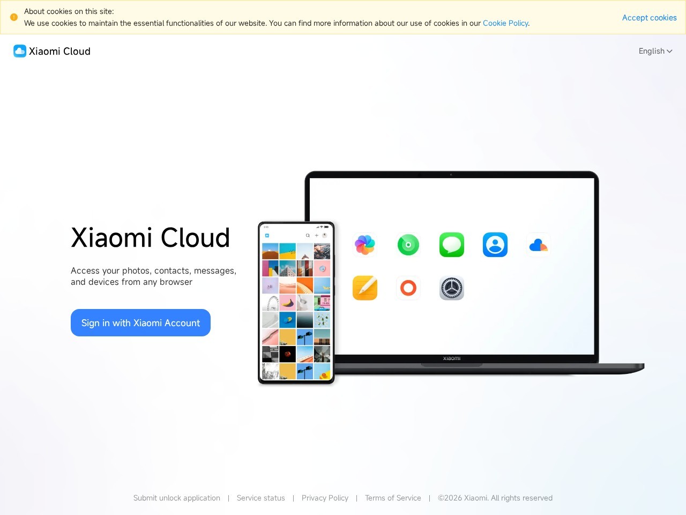Click the gray Settings gear icon
The width and height of the screenshot is (686, 515).
tap(452, 288)
